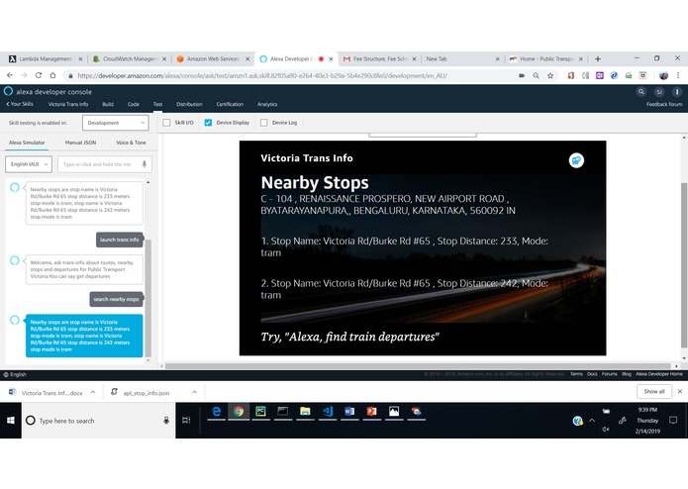Open the Alexa Developer Home footer link

coord(659,374)
